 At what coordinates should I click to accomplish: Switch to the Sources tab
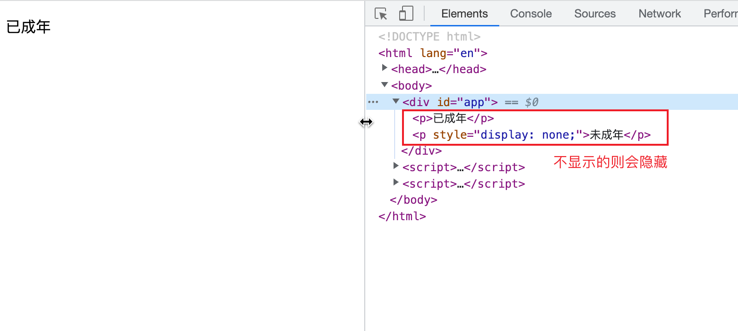(595, 14)
